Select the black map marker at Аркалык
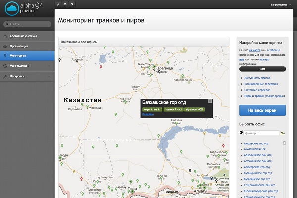 point(77,61)
